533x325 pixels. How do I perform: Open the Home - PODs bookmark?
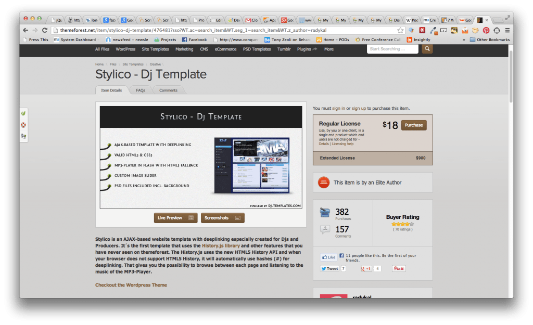[x=333, y=40]
